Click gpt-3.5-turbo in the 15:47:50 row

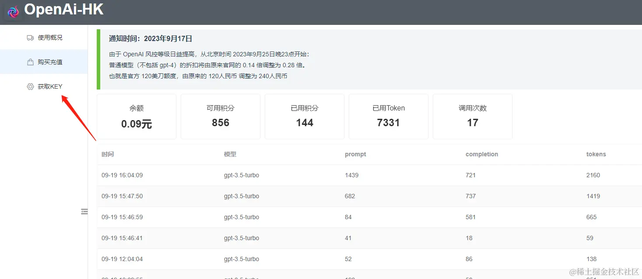click(242, 196)
